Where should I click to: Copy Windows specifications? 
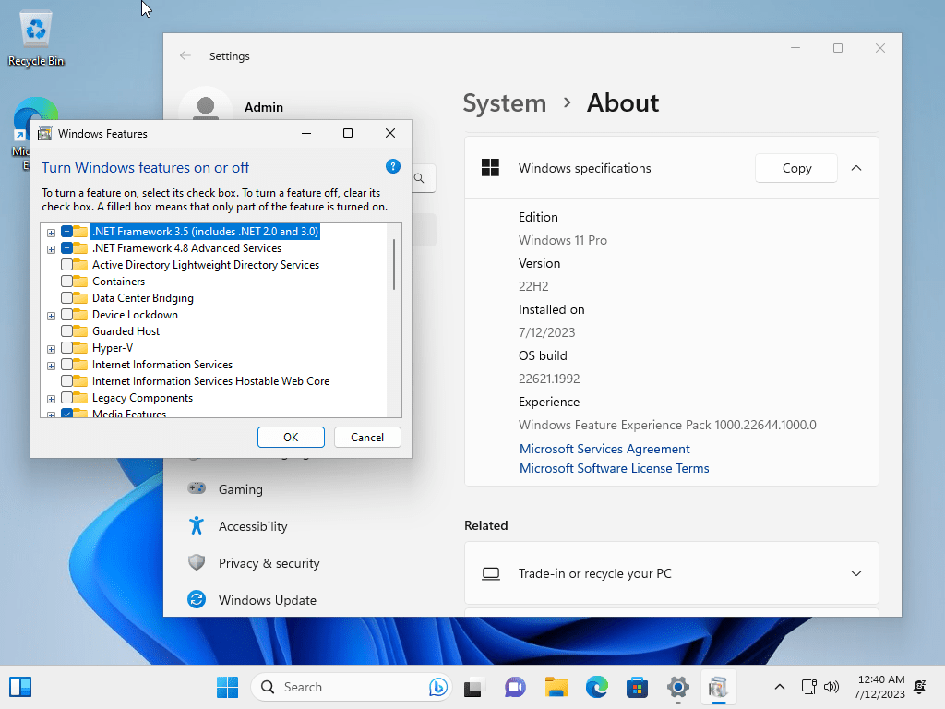(796, 168)
